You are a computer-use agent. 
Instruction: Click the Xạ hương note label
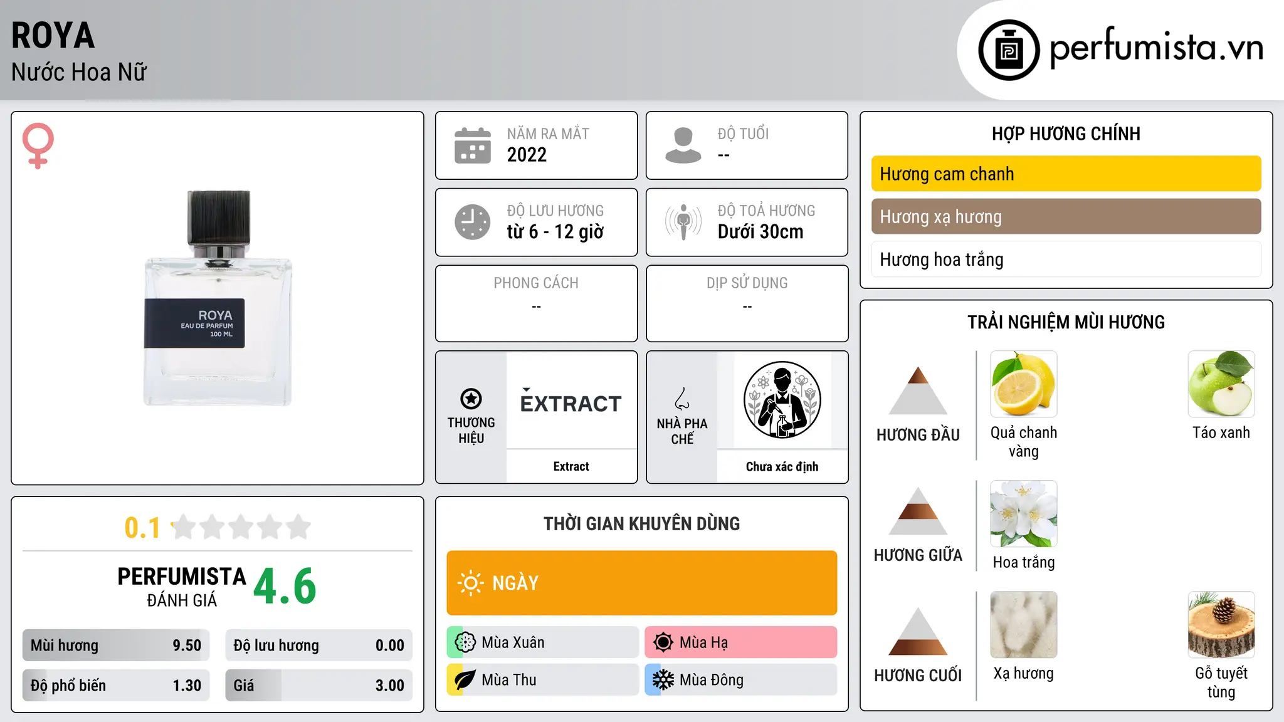(x=1024, y=673)
